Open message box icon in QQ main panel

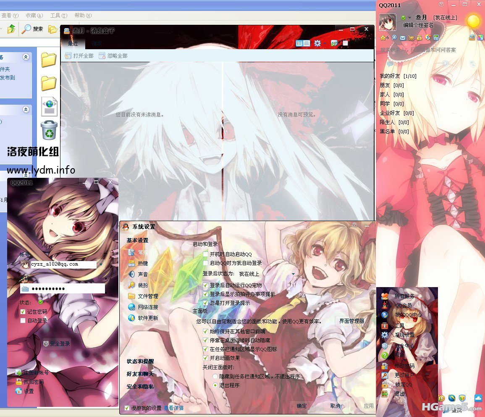point(472,37)
